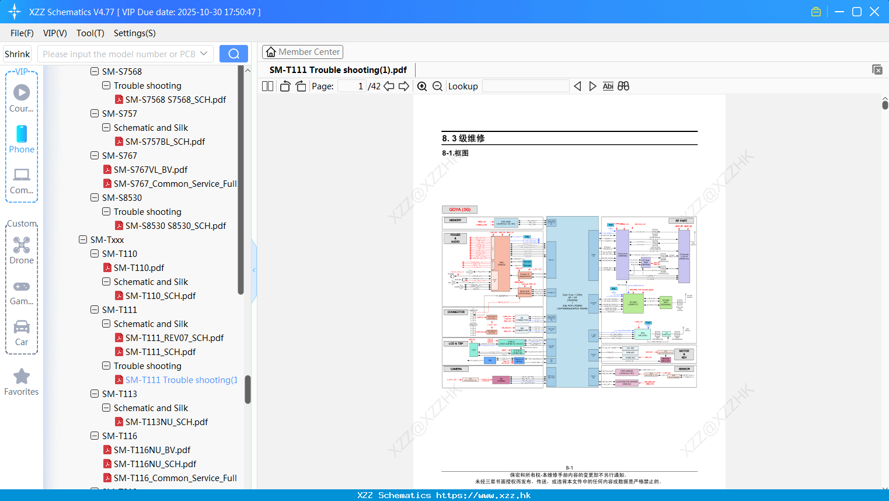889x501 pixels.
Task: Click the binoculars search icon
Action: tap(623, 86)
